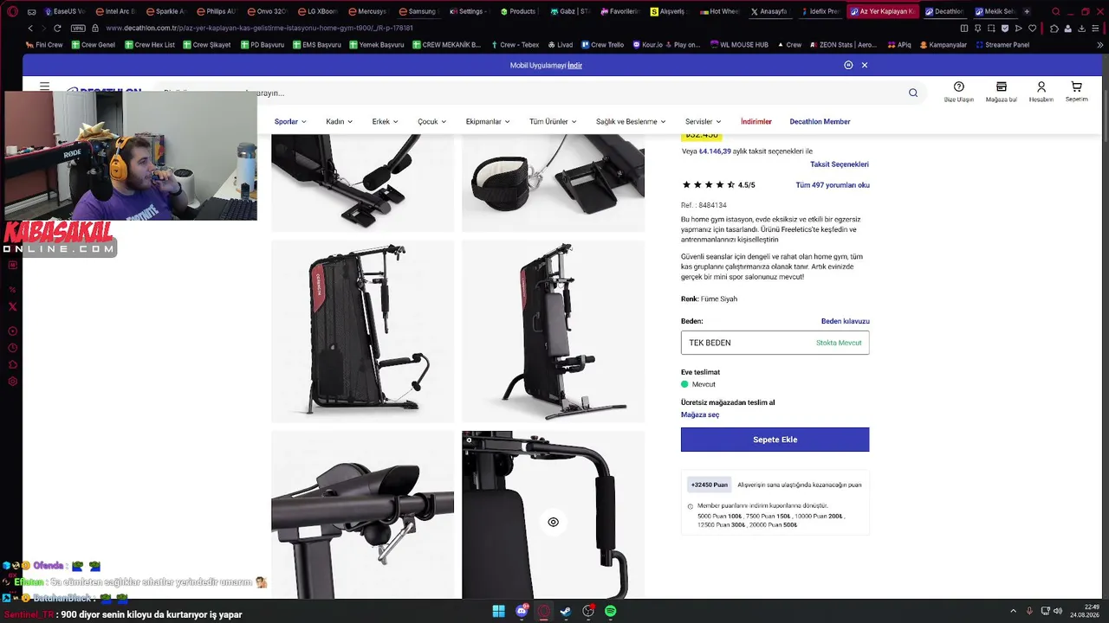Show hidden system tray icons
Viewport: 1109px width, 623px height.
1013,612
